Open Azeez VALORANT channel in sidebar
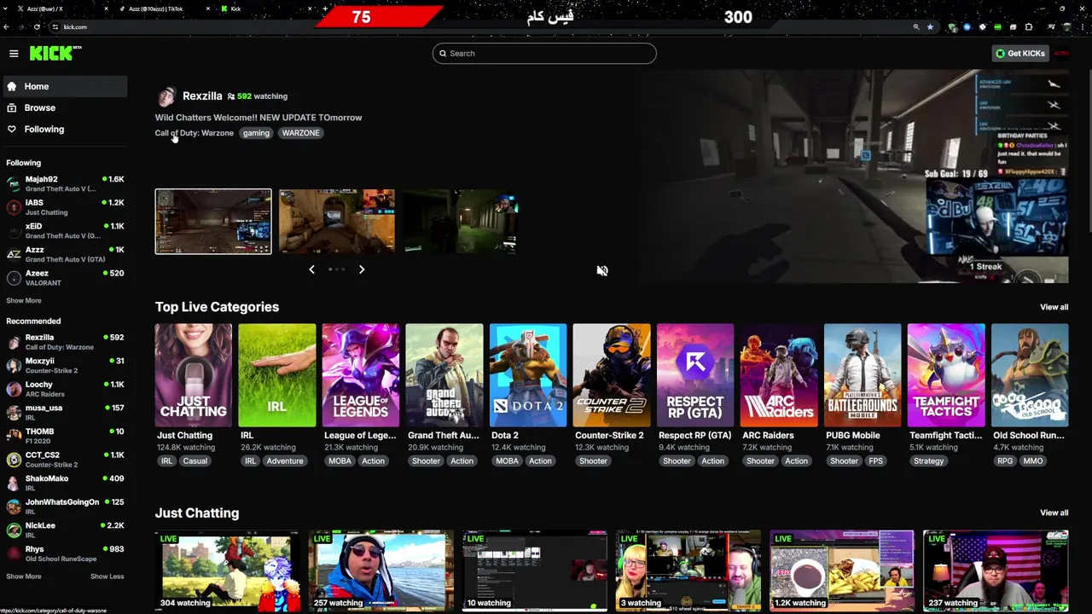1092x614 pixels. (64, 277)
